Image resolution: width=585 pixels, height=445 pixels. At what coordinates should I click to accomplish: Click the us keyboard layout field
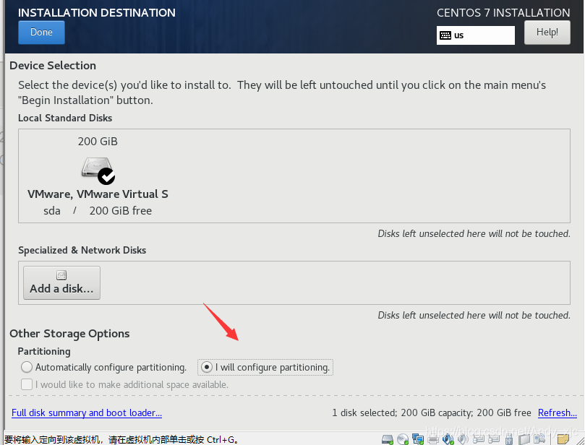pyautogui.click(x=475, y=35)
